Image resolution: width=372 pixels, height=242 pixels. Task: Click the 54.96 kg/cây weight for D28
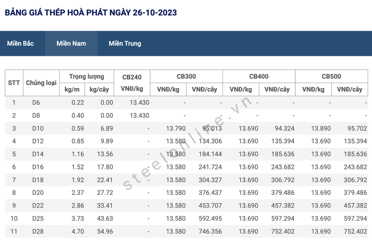coord(105,231)
